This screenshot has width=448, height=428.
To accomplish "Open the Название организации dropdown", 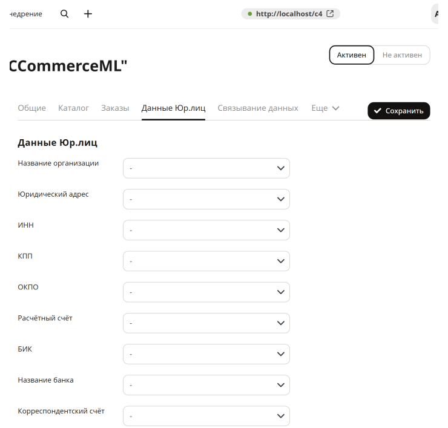I will click(206, 168).
